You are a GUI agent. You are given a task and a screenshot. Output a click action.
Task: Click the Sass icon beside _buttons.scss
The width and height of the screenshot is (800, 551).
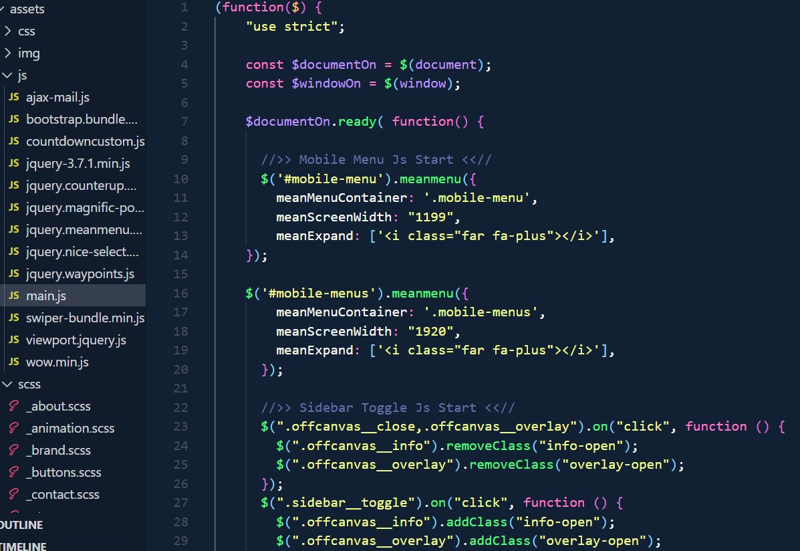pyautogui.click(x=13, y=473)
